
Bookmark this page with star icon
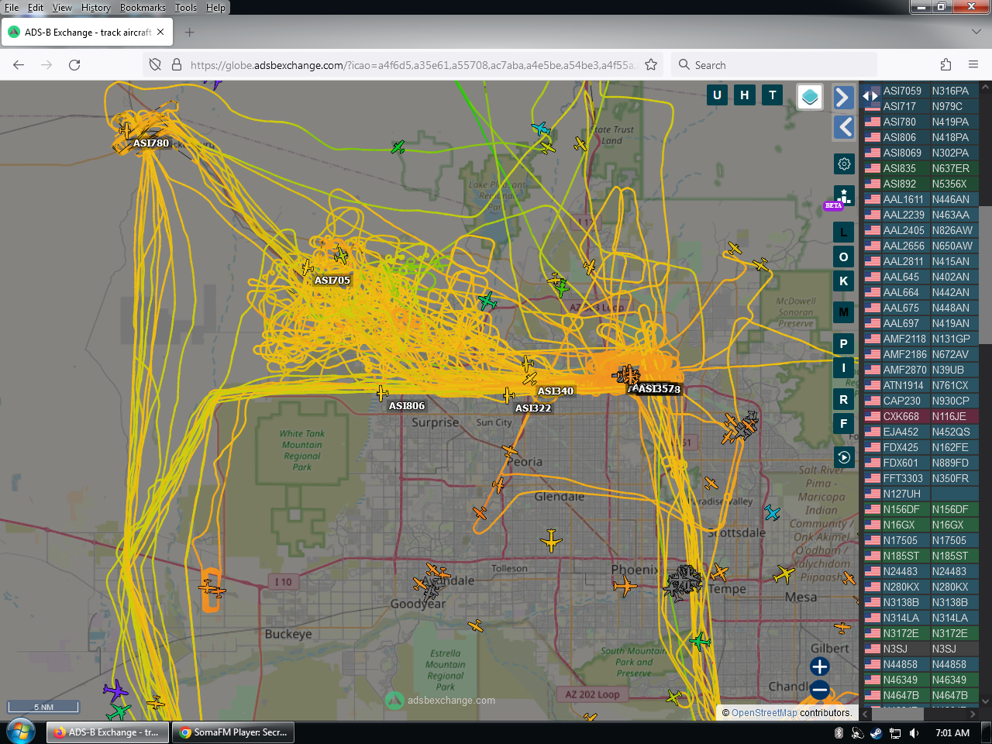pyautogui.click(x=651, y=65)
